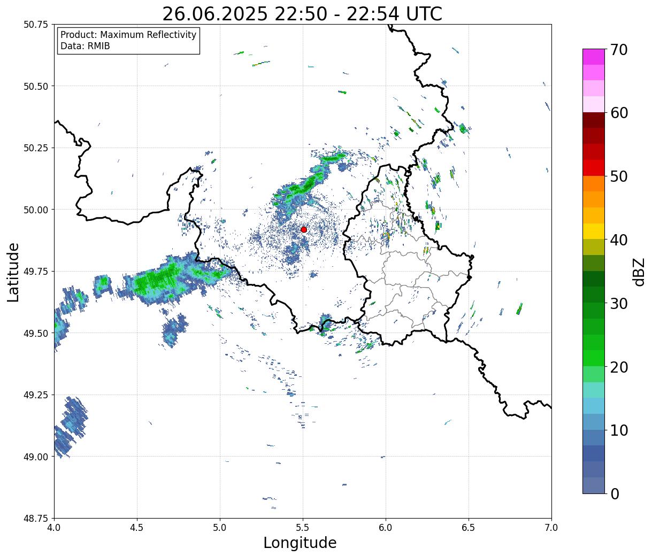Screen dimensions: 652x556
Task: Click the colorbar tick label '40'
Action: tap(619, 240)
